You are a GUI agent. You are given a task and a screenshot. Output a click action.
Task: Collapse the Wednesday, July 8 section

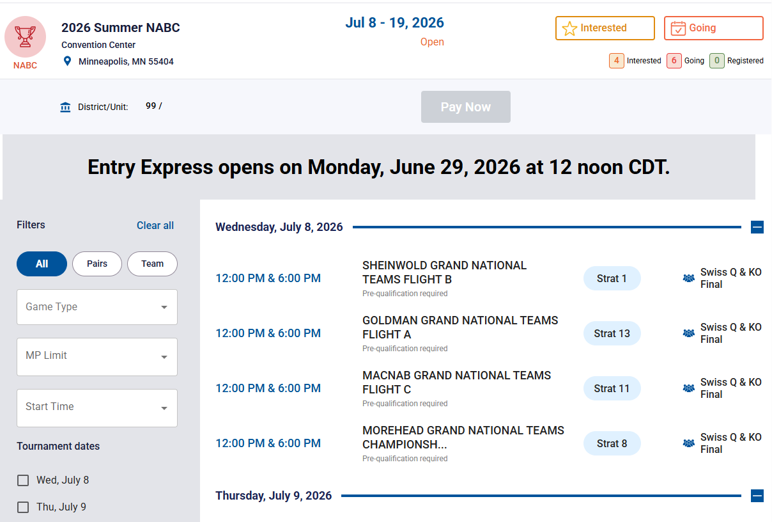(757, 227)
